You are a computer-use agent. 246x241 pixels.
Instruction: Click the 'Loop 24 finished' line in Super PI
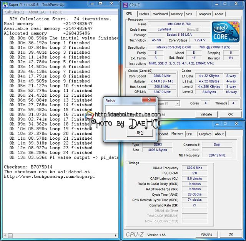pyautogui.click(x=51, y=153)
